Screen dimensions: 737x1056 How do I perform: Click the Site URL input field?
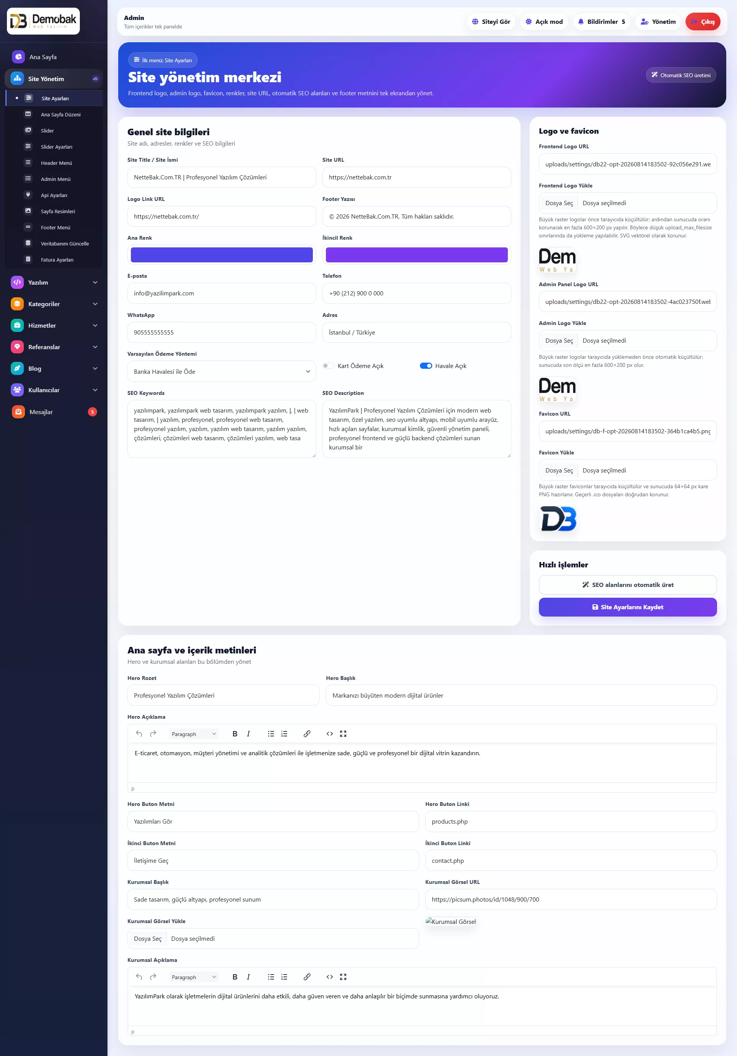click(x=416, y=177)
